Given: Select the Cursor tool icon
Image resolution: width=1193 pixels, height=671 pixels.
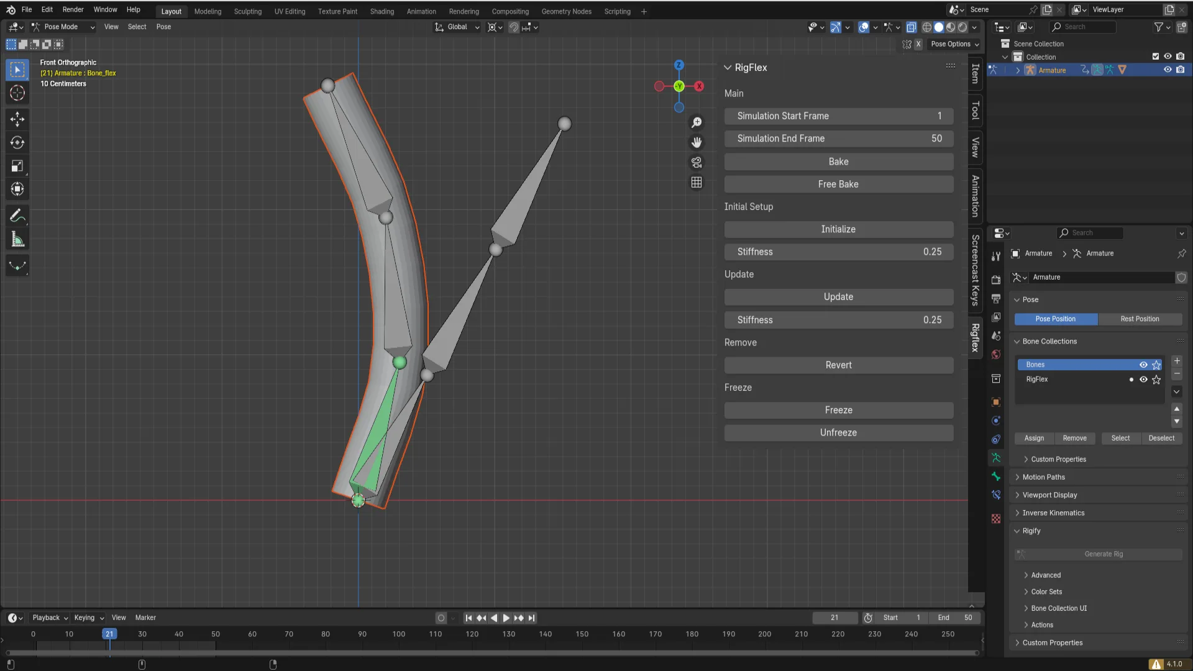Looking at the screenshot, I should [x=18, y=93].
